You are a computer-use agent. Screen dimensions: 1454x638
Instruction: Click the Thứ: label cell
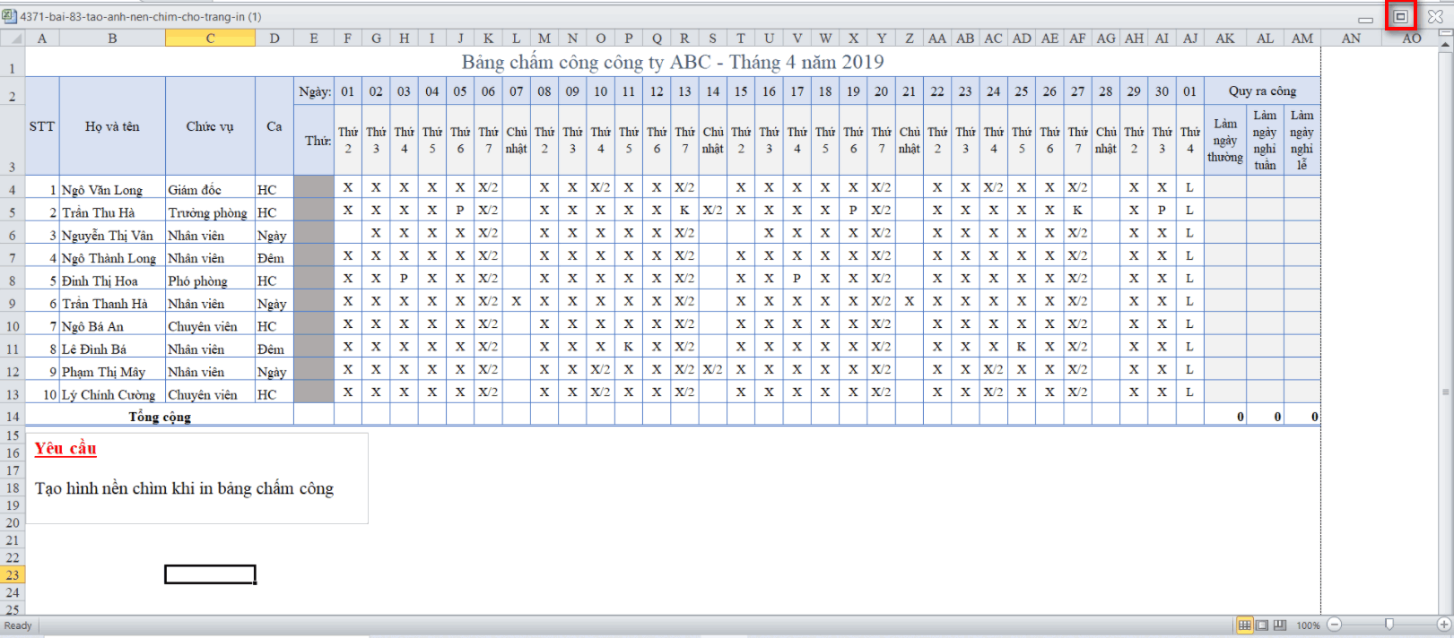[x=314, y=140]
